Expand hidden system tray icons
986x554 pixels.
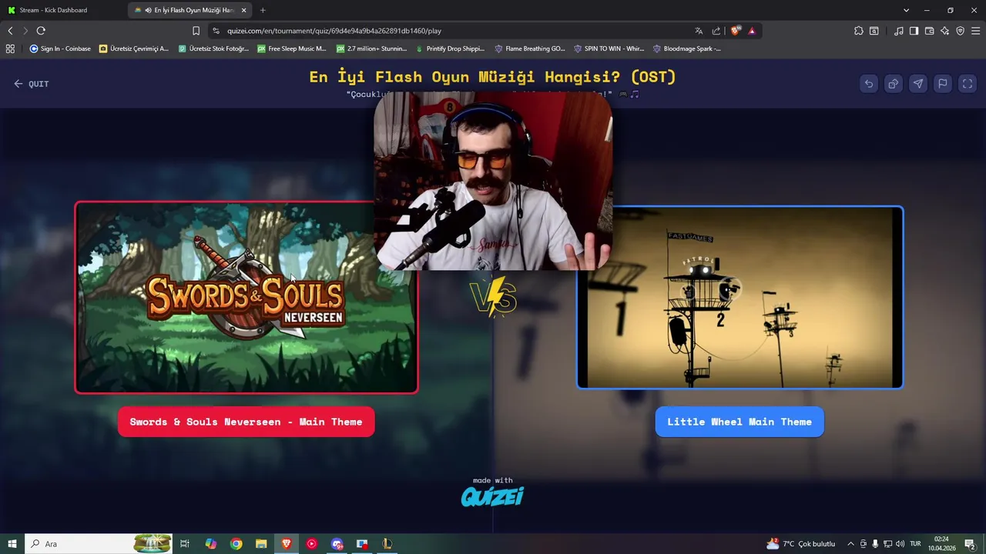(850, 544)
